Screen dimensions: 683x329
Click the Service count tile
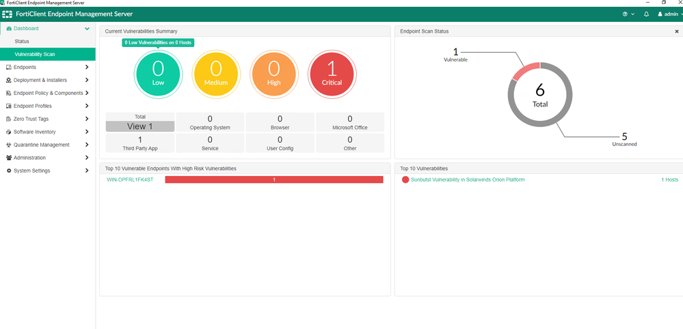210,143
